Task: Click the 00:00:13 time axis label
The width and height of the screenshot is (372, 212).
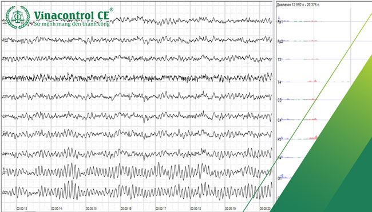Action: click(22, 209)
